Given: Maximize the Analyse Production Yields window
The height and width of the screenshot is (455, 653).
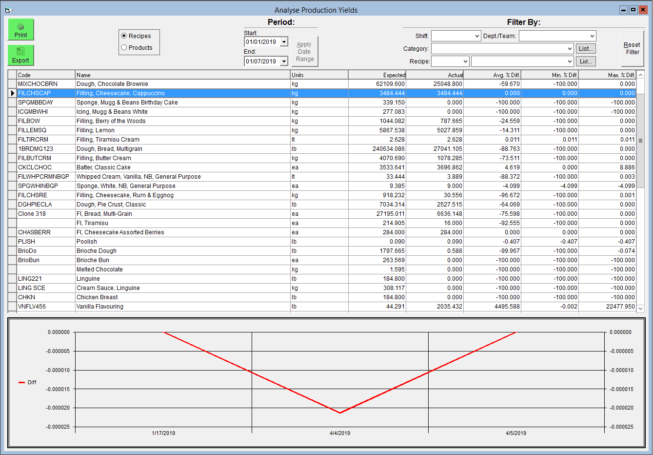Looking at the screenshot, I should (x=633, y=10).
